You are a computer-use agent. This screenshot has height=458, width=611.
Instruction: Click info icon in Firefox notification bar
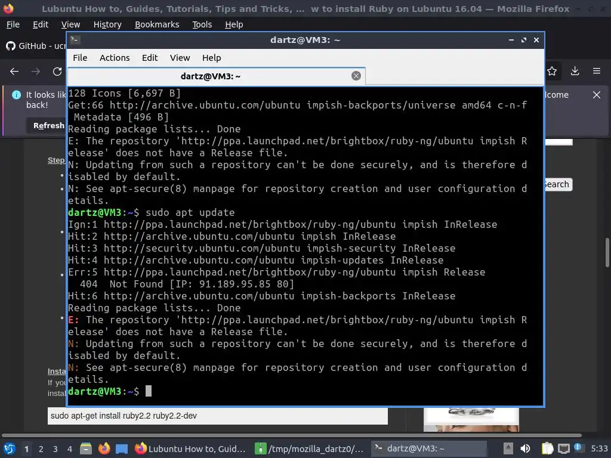(x=16, y=95)
